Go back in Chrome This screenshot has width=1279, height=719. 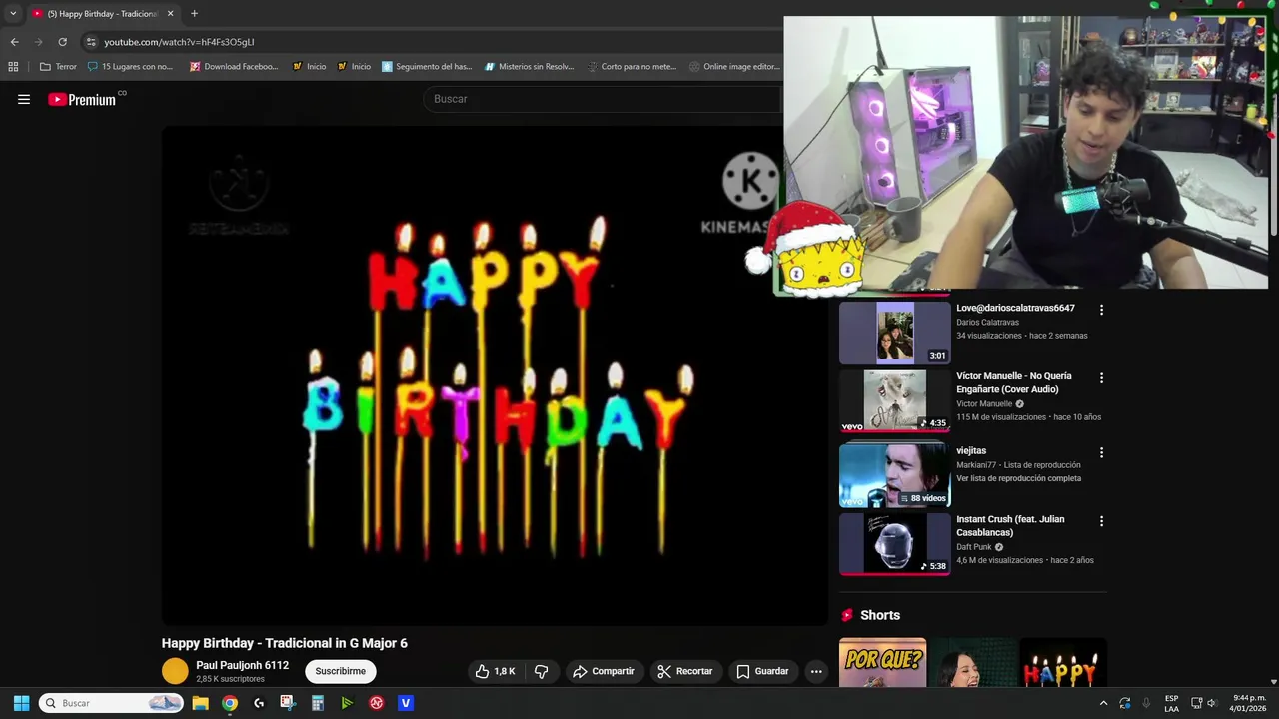(x=14, y=42)
